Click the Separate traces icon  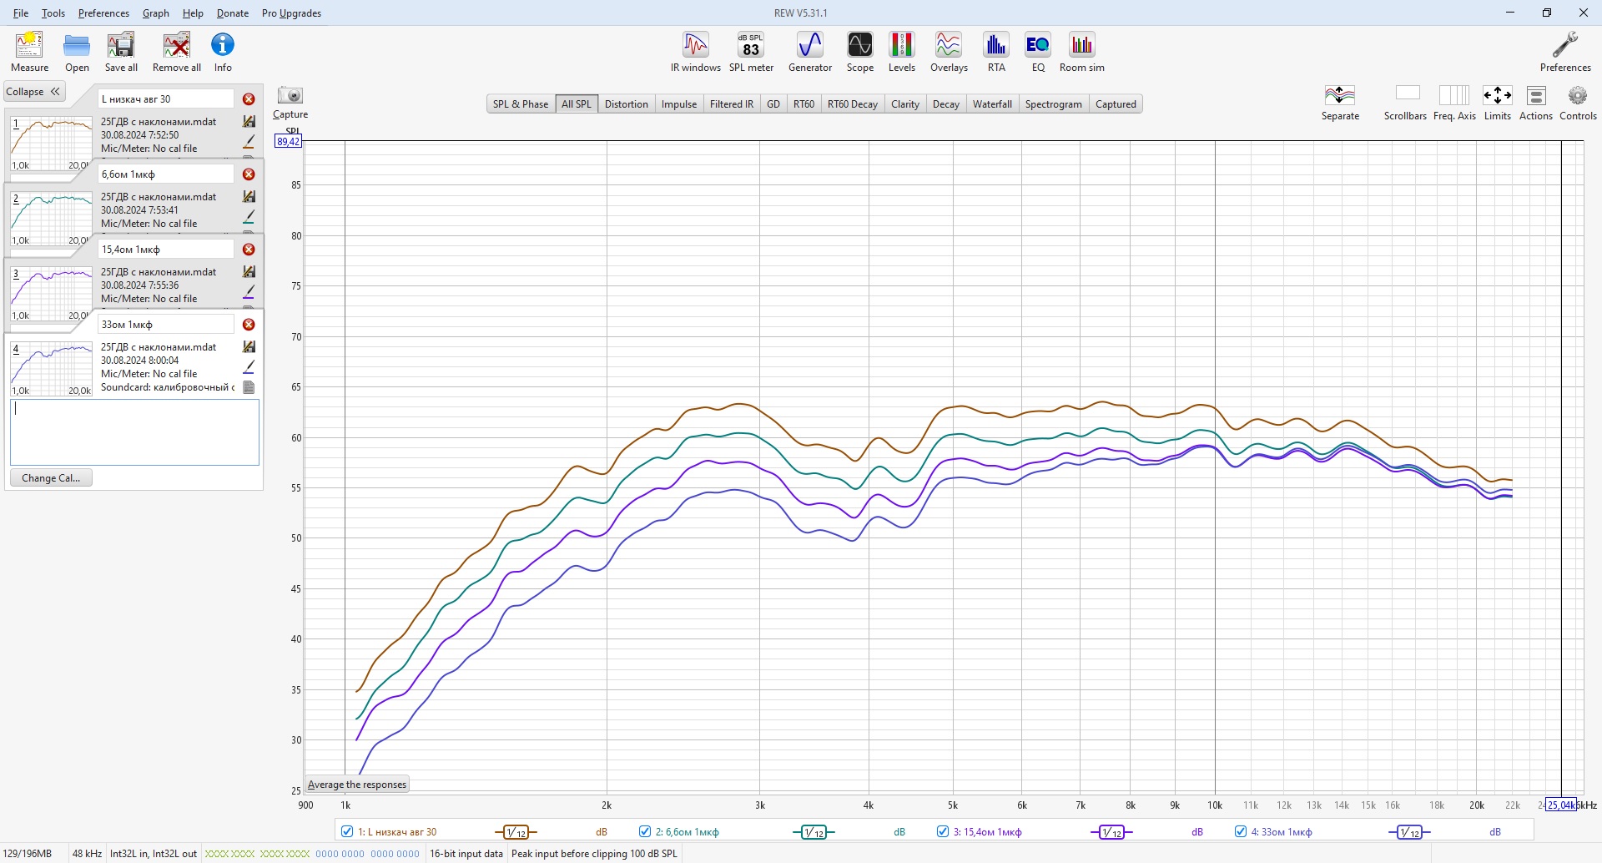click(x=1340, y=103)
